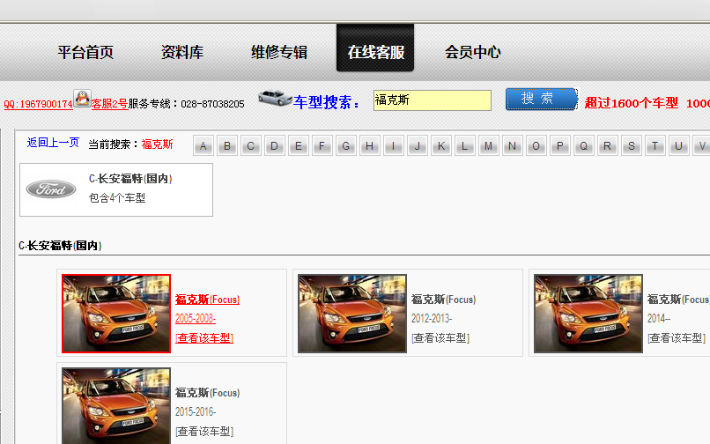This screenshot has width=710, height=444.
Task: Click the 福克斯 2005-2008 car thumbnail
Action: [x=116, y=313]
